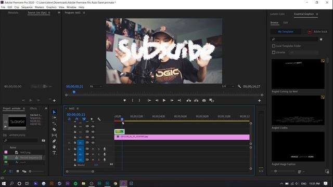Solo audio track A1
Viewport: 333px width, 187px height.
coord(99,149)
